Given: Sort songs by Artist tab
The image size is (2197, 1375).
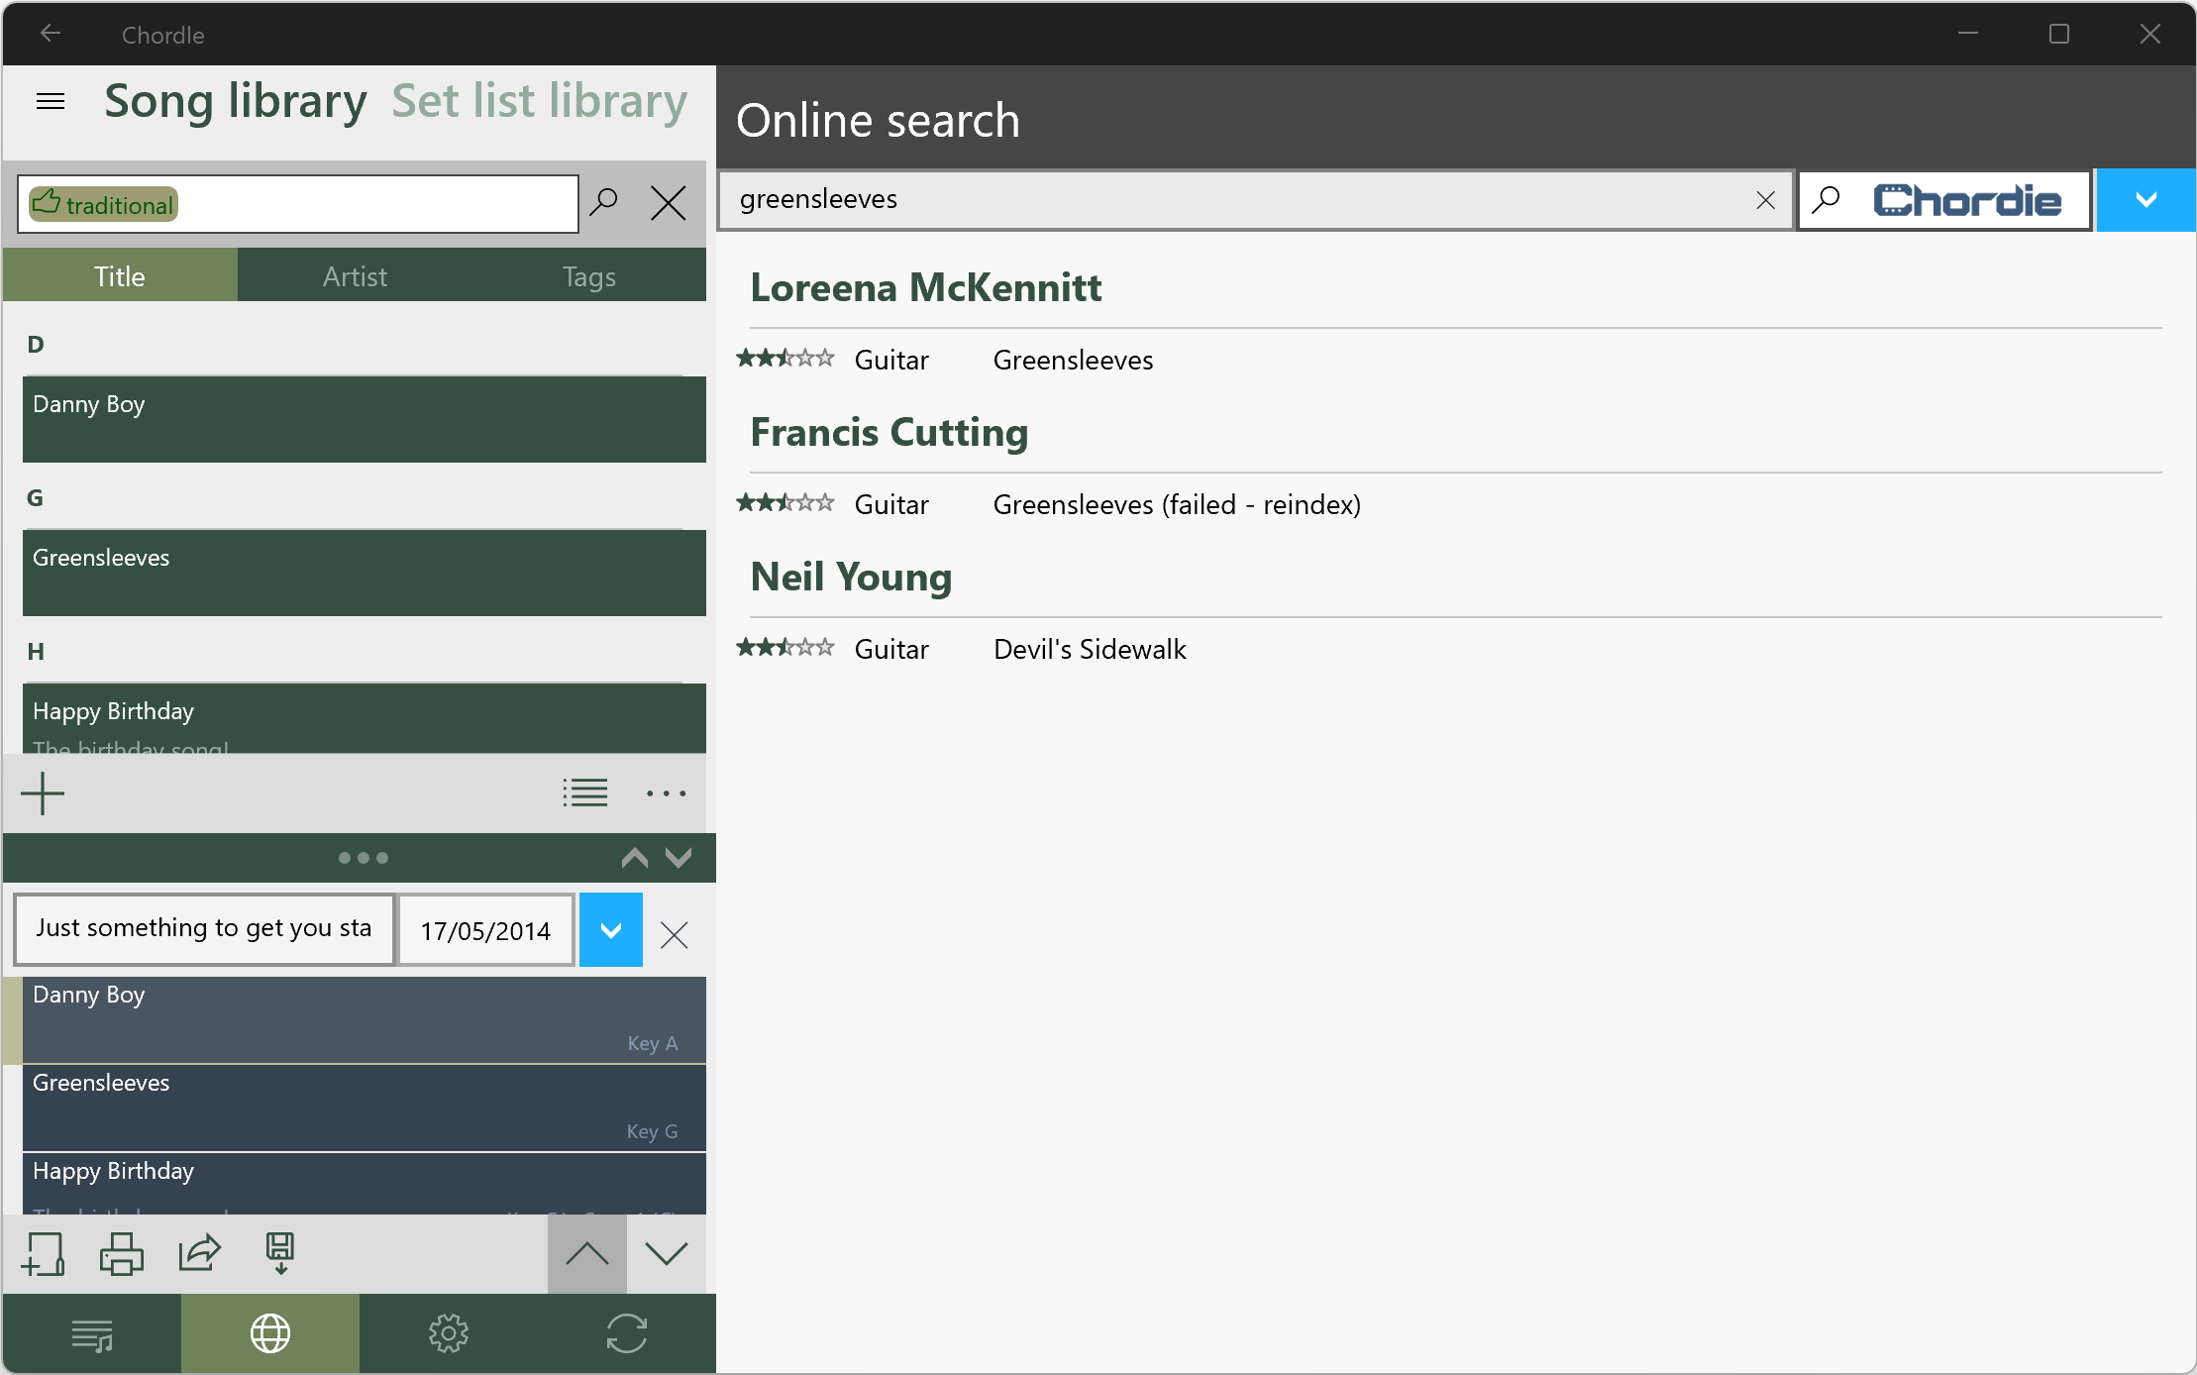Looking at the screenshot, I should (355, 275).
